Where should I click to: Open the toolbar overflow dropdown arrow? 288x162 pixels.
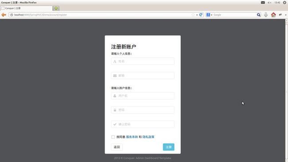[286, 15]
